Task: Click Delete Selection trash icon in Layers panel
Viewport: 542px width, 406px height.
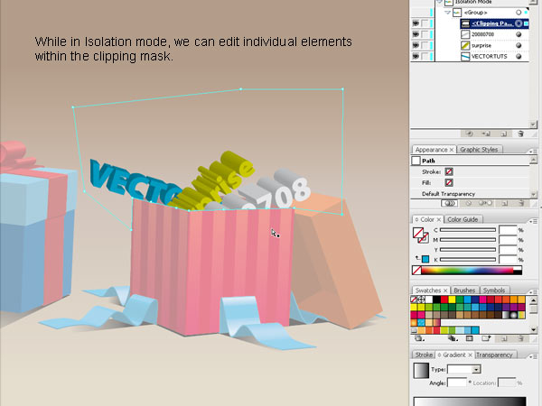Action: (x=520, y=134)
